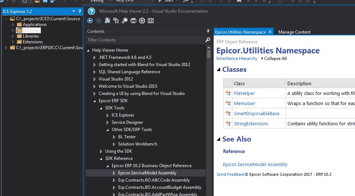Go back in Help Viewer history
This screenshot has height=196, width=355.
90,21
